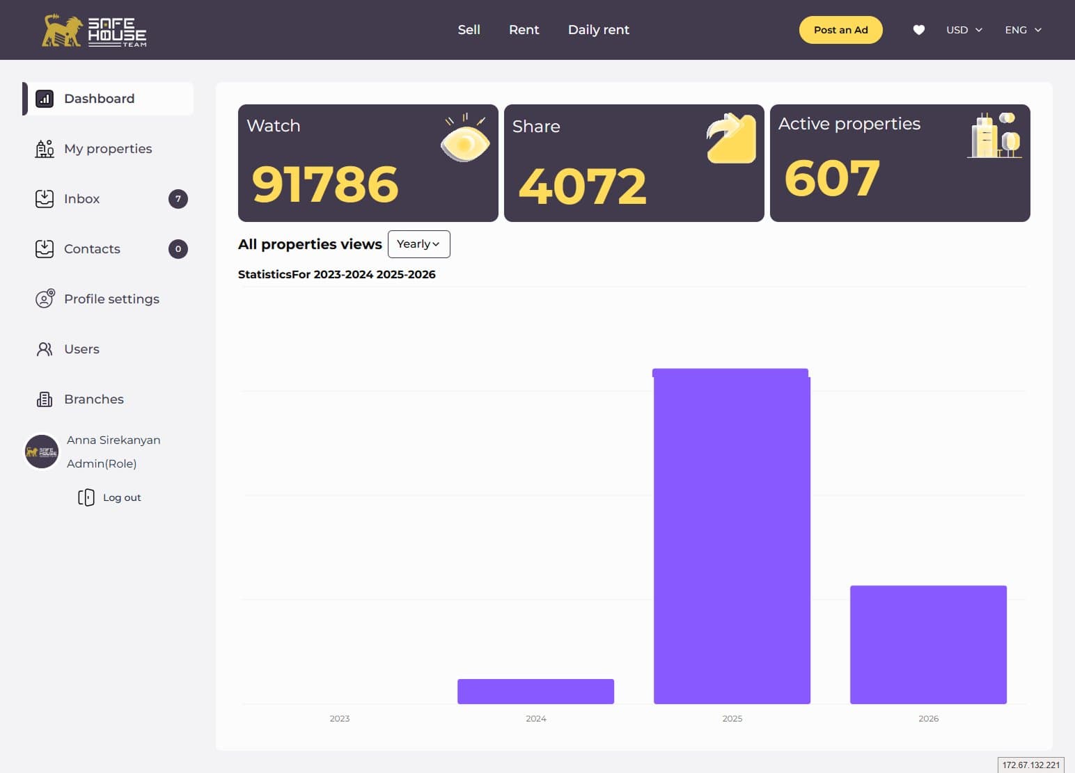Image resolution: width=1075 pixels, height=773 pixels.
Task: Click the Contacts tray icon
Action: click(45, 249)
